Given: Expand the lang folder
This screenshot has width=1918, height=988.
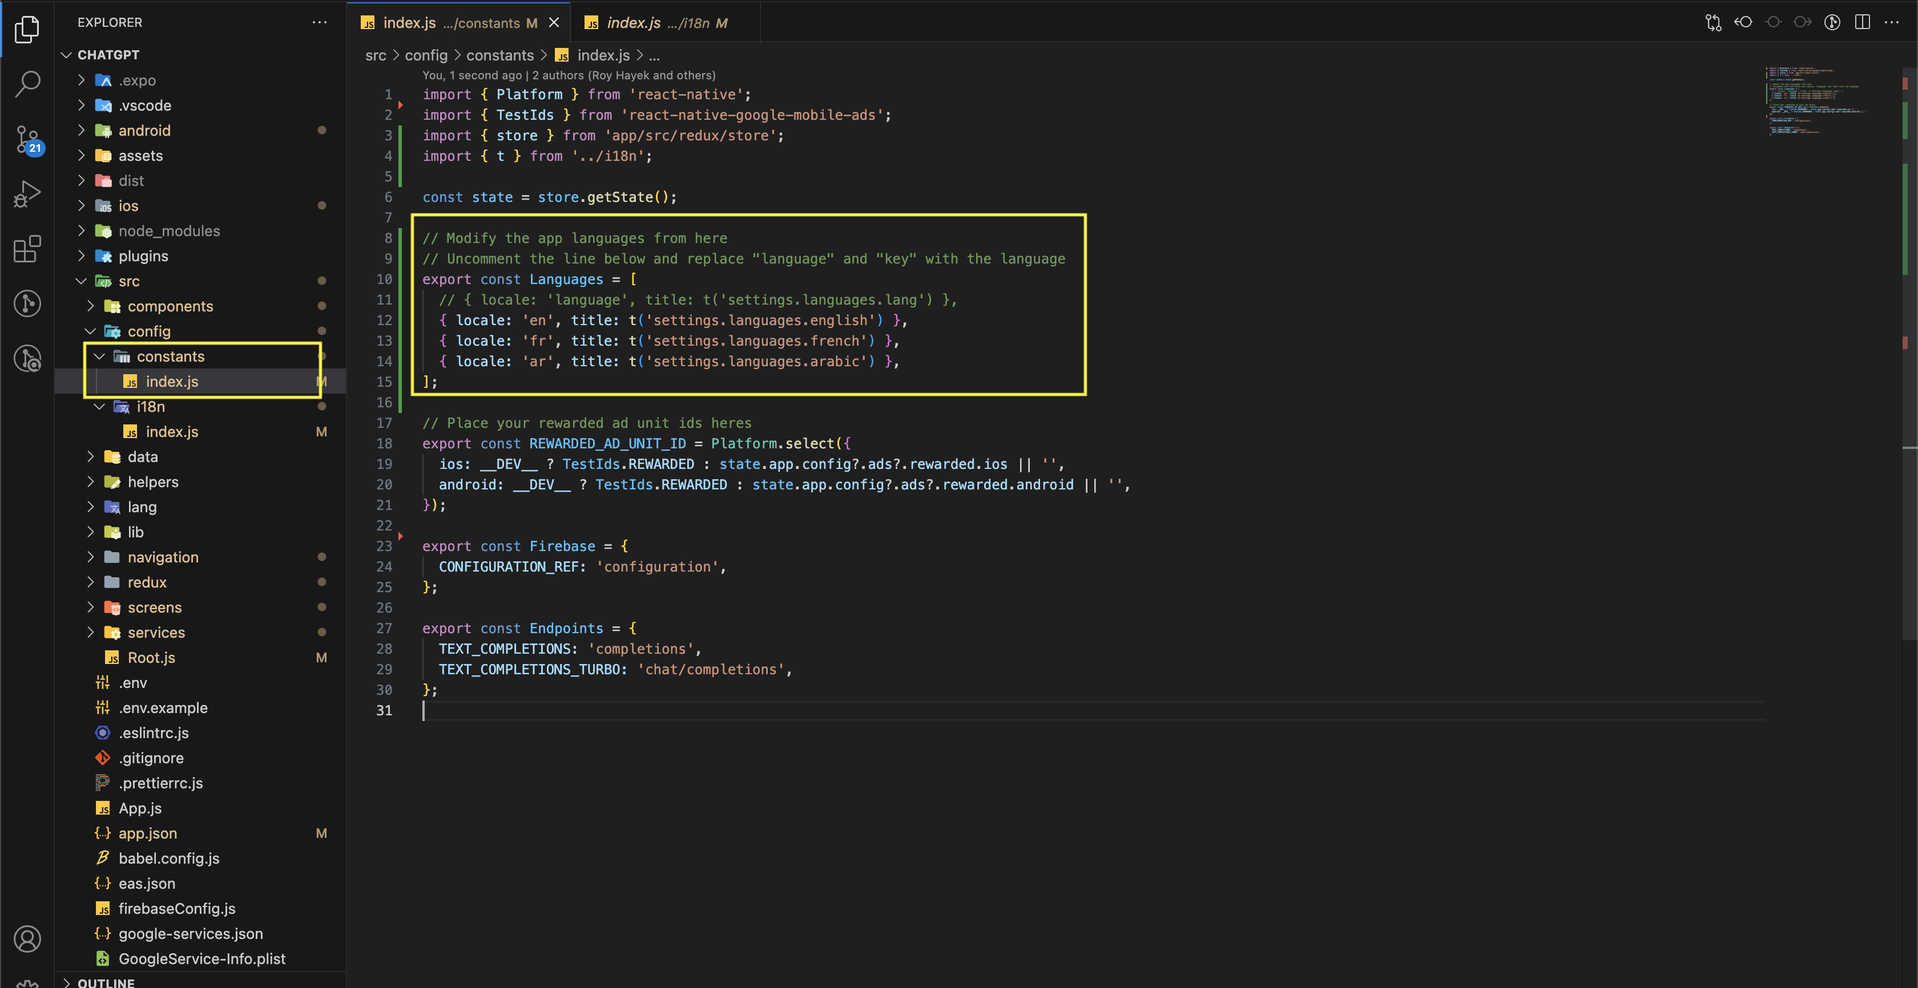Looking at the screenshot, I should (201, 507).
